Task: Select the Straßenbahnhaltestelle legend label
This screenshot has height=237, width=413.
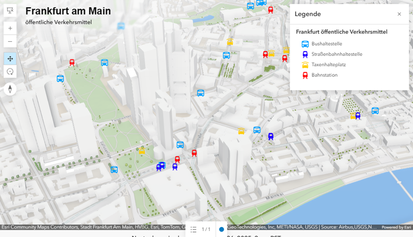Action: (x=337, y=54)
